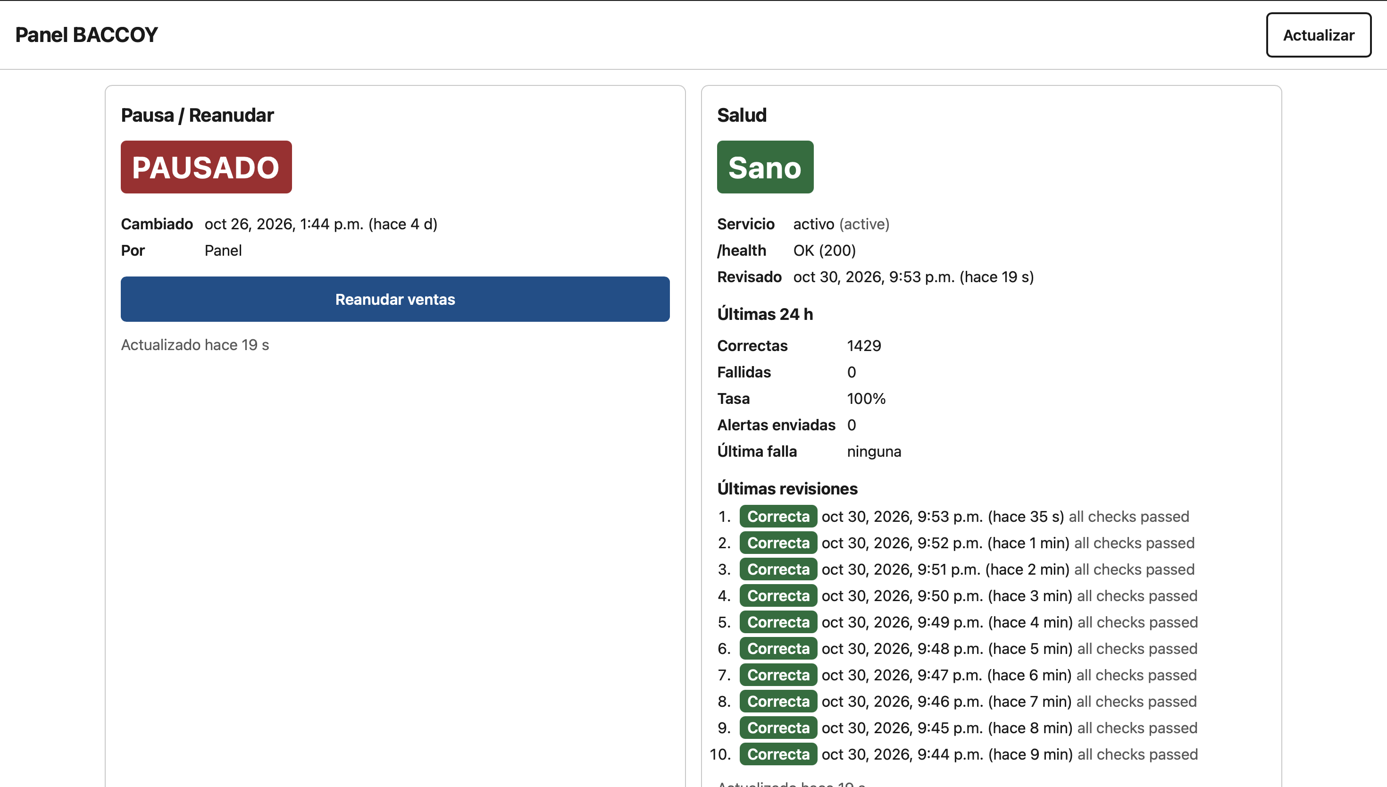Viewport: 1387px width, 787px height.
Task: Click timestamp text hace 1 min
Action: point(1028,543)
